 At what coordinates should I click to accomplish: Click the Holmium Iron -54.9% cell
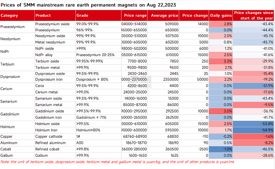[254, 130]
